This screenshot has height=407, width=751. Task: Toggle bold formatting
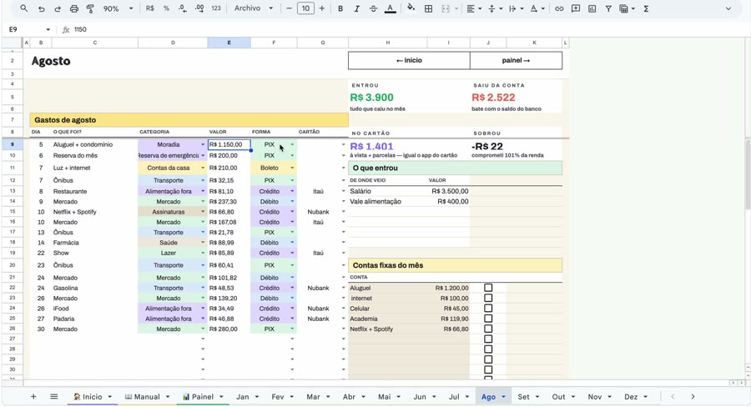340,8
